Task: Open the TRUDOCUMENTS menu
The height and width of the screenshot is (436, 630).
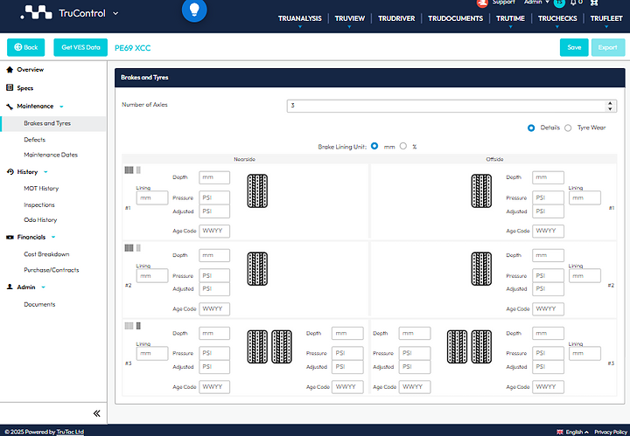Action: click(x=455, y=18)
